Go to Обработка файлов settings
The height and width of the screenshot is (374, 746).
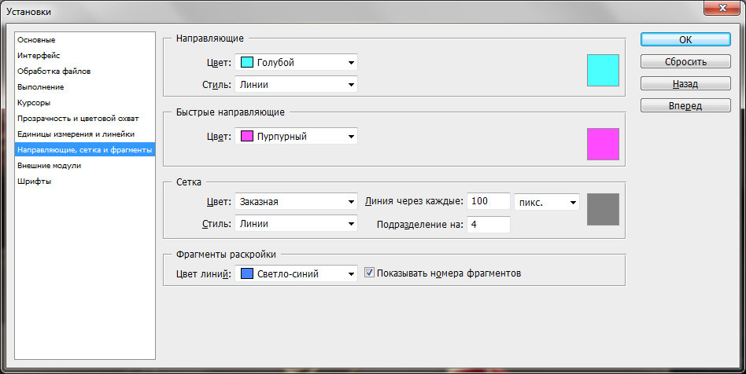[85, 71]
